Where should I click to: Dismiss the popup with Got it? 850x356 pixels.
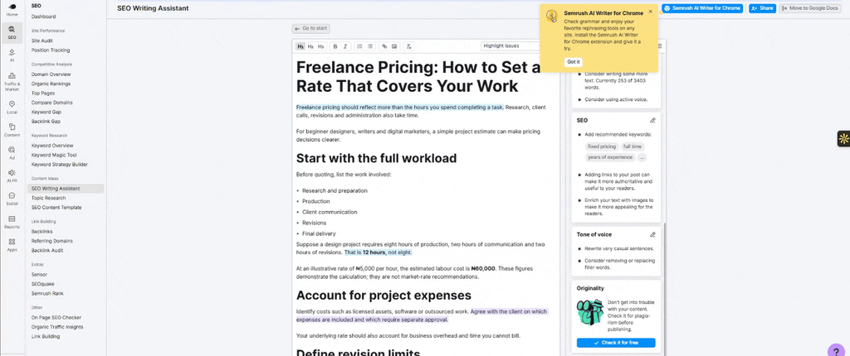pyautogui.click(x=574, y=61)
